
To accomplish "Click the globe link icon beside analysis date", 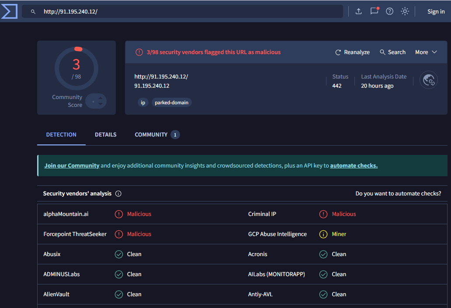I will click(x=428, y=80).
